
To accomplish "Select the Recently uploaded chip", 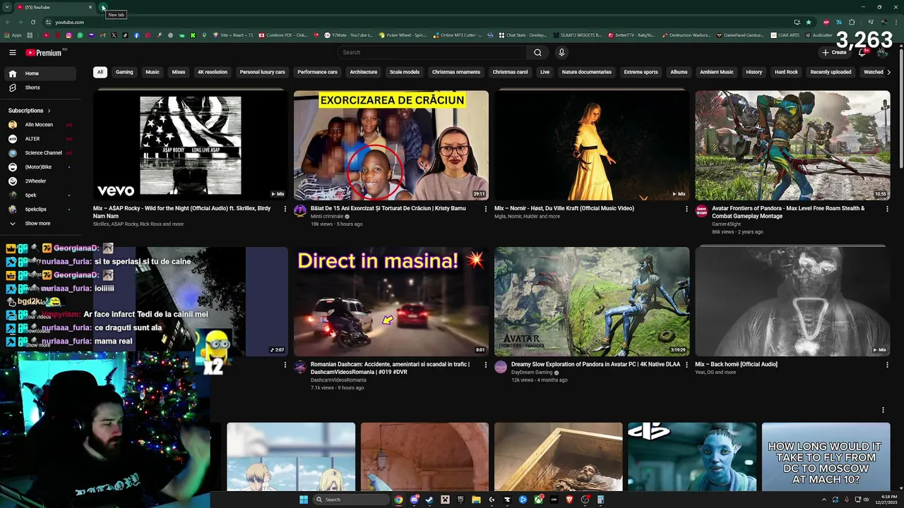I will [x=831, y=72].
